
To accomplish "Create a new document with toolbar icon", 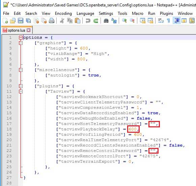I will pyautogui.click(x=5, y=21).
